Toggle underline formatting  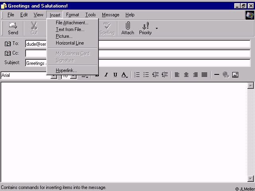click(x=115, y=75)
